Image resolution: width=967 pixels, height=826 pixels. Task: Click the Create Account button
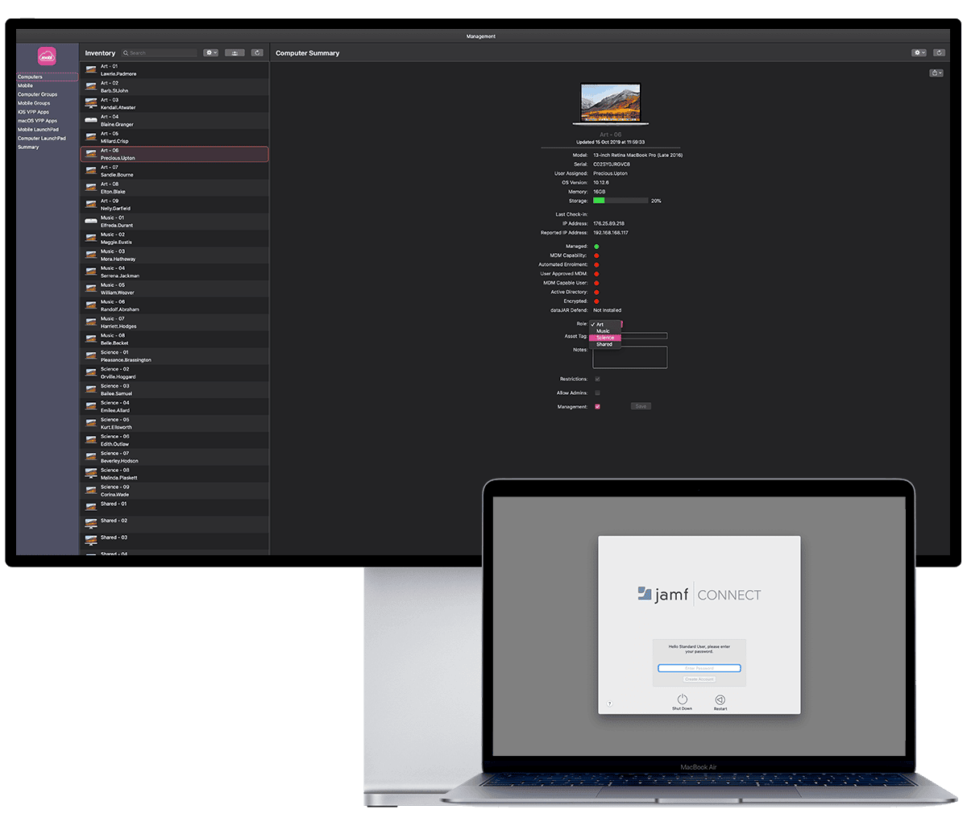(x=699, y=679)
